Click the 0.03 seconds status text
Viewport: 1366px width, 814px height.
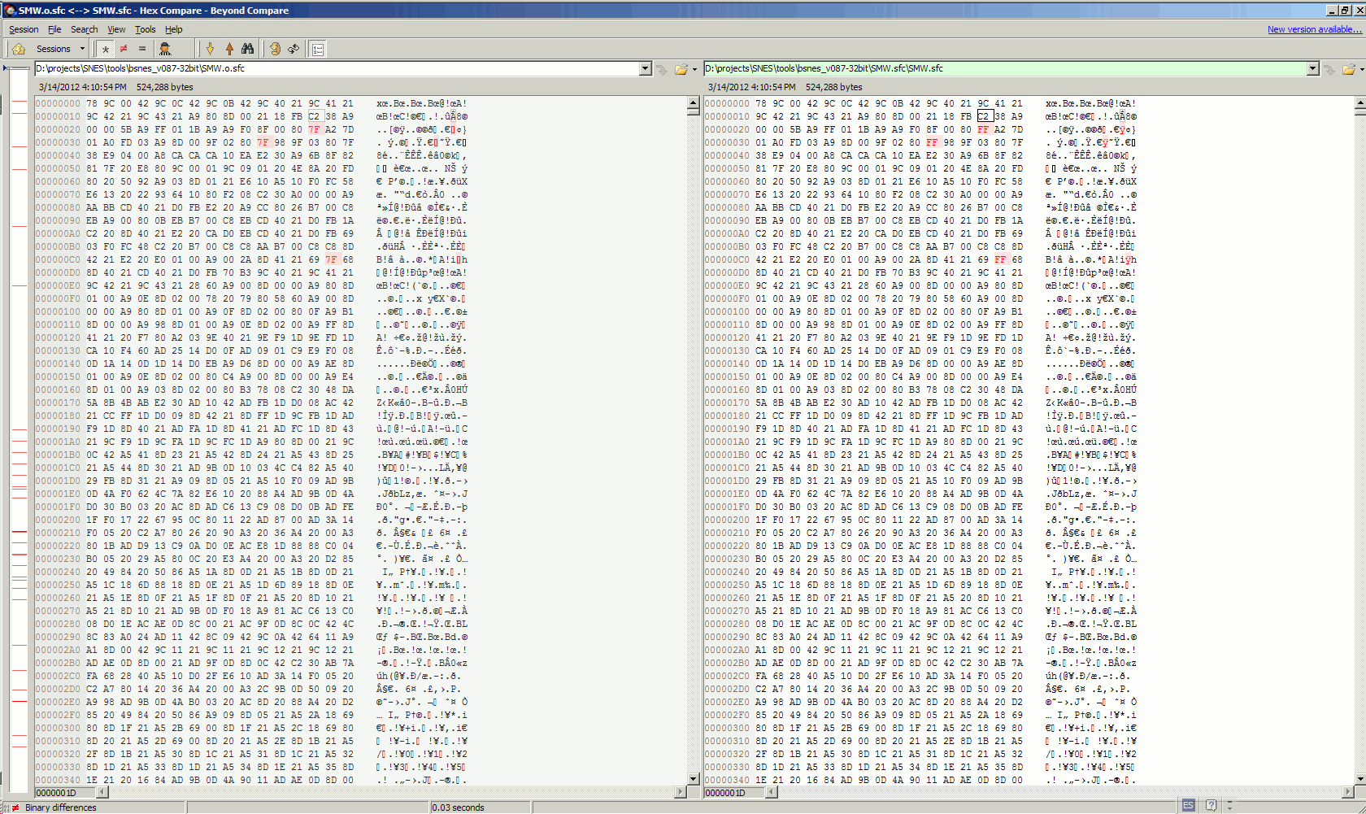click(x=458, y=807)
